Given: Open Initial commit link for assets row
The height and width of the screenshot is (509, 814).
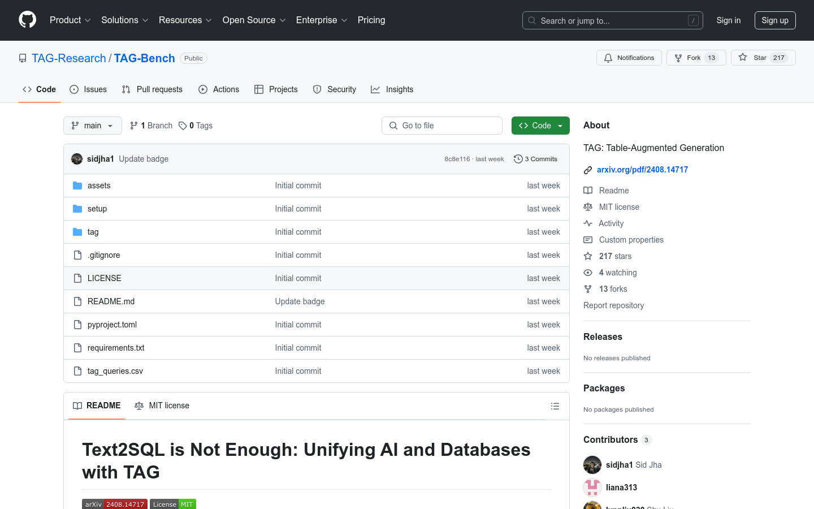Looking at the screenshot, I should pyautogui.click(x=298, y=186).
